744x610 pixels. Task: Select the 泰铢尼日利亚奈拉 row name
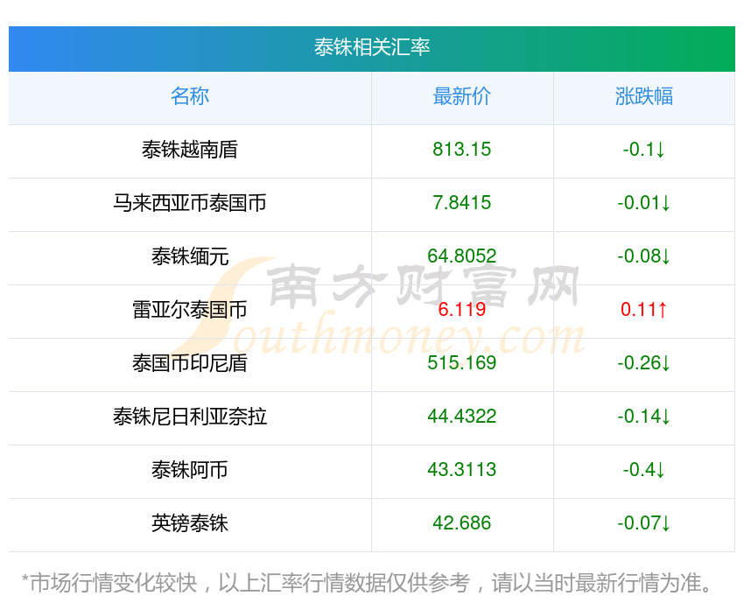[190, 417]
